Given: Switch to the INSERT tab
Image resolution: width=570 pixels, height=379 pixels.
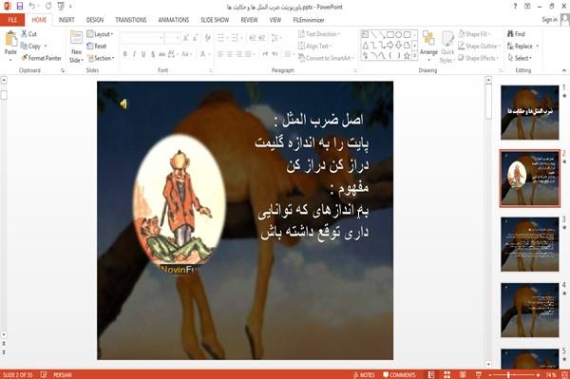Looking at the screenshot, I should 66,20.
